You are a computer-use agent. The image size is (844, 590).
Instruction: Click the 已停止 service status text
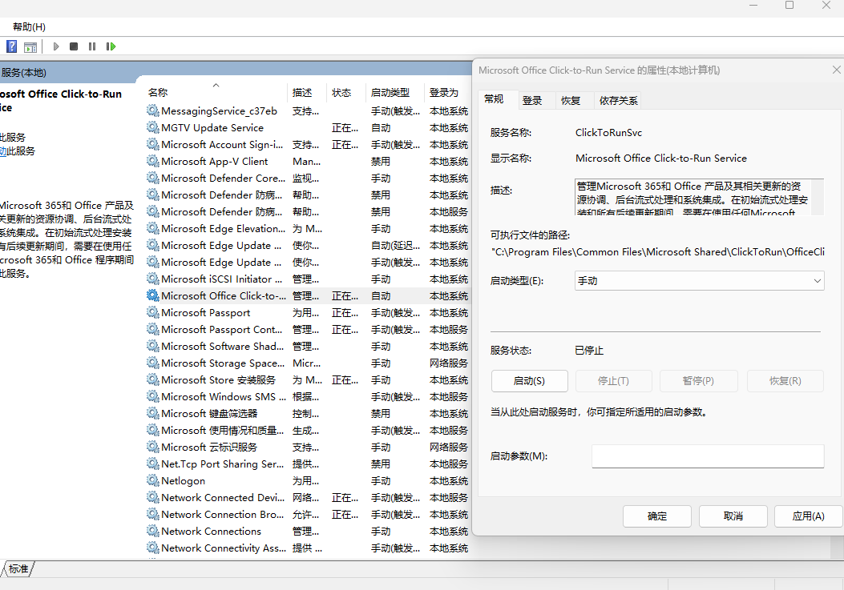[589, 350]
